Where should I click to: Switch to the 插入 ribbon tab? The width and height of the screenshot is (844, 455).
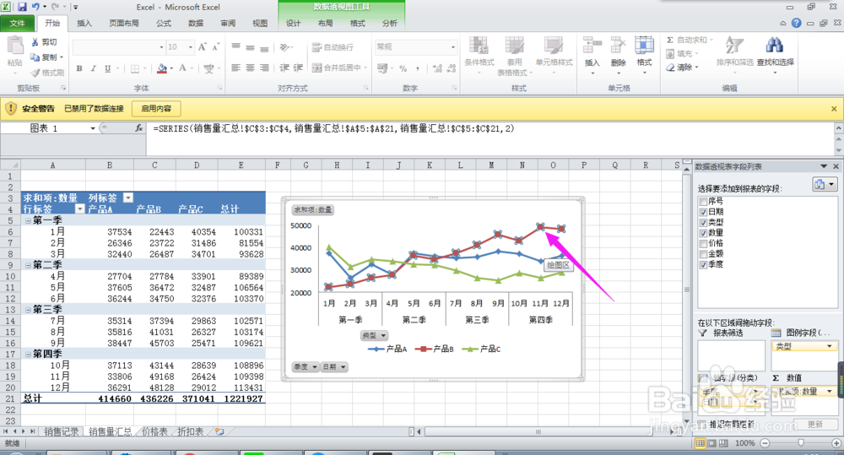84,23
